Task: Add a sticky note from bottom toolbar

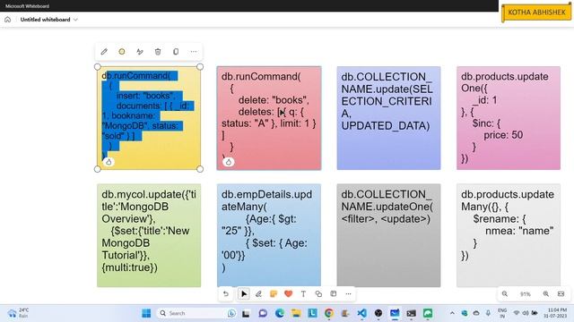Action: (274, 294)
